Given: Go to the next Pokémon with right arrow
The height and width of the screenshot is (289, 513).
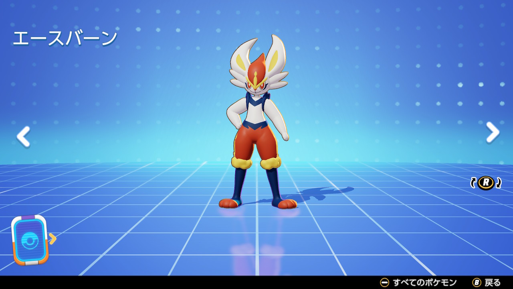Looking at the screenshot, I should [x=493, y=132].
